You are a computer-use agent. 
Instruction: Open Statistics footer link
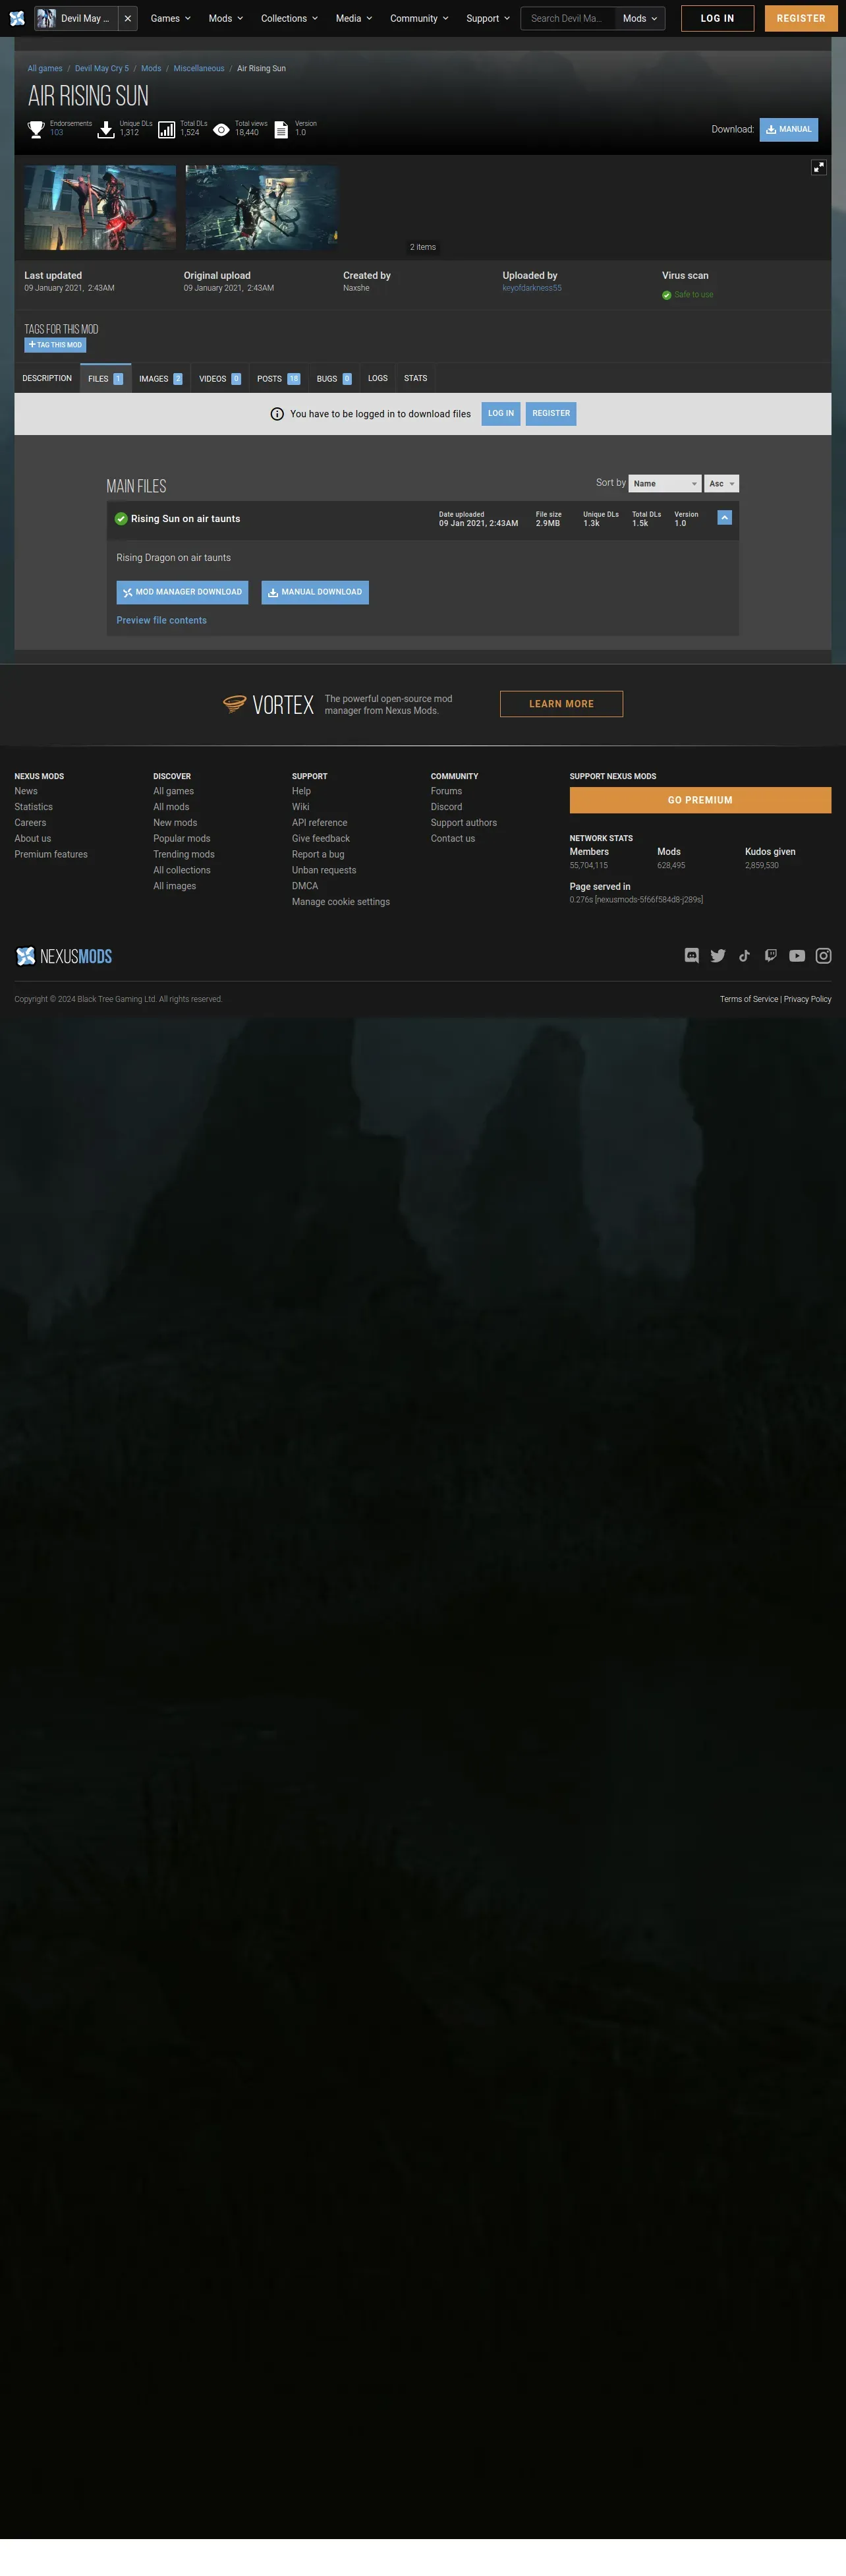pos(33,807)
